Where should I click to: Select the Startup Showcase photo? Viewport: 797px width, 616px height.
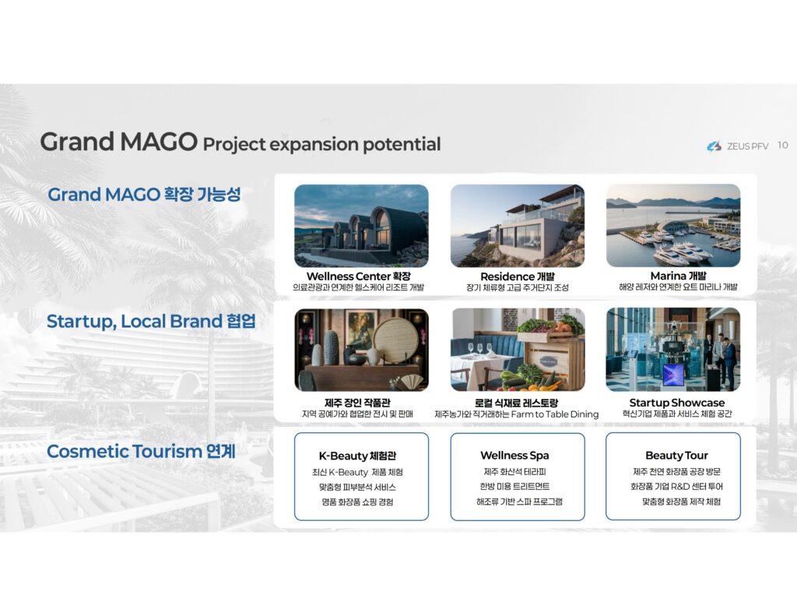tap(673, 350)
